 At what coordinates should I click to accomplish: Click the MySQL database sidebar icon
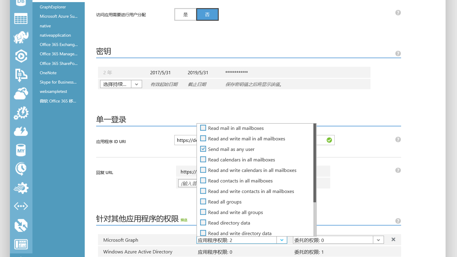[x=21, y=150]
